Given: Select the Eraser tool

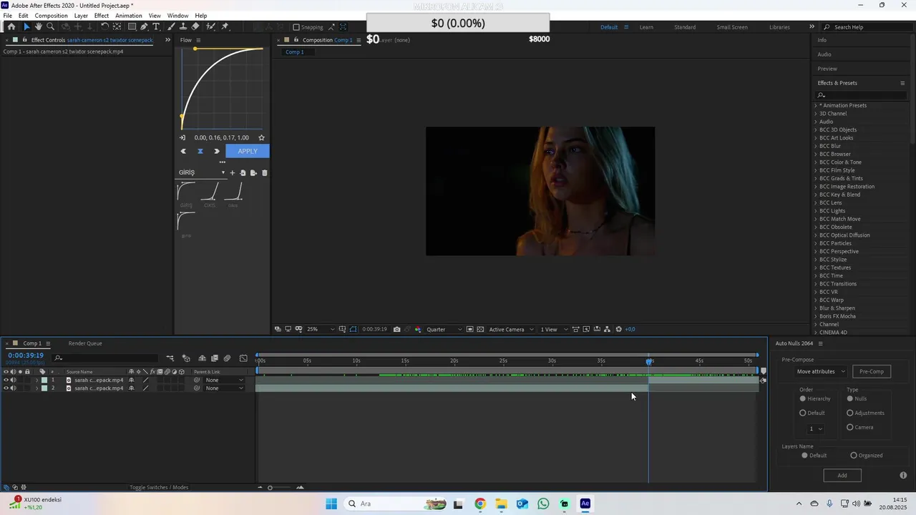Looking at the screenshot, I should pyautogui.click(x=195, y=26).
